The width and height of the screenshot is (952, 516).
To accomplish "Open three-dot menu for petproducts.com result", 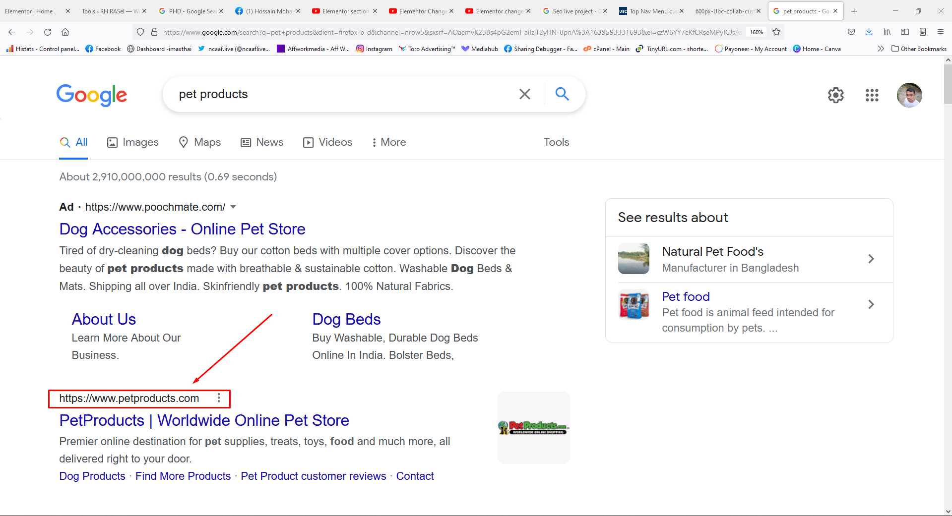I will [219, 398].
